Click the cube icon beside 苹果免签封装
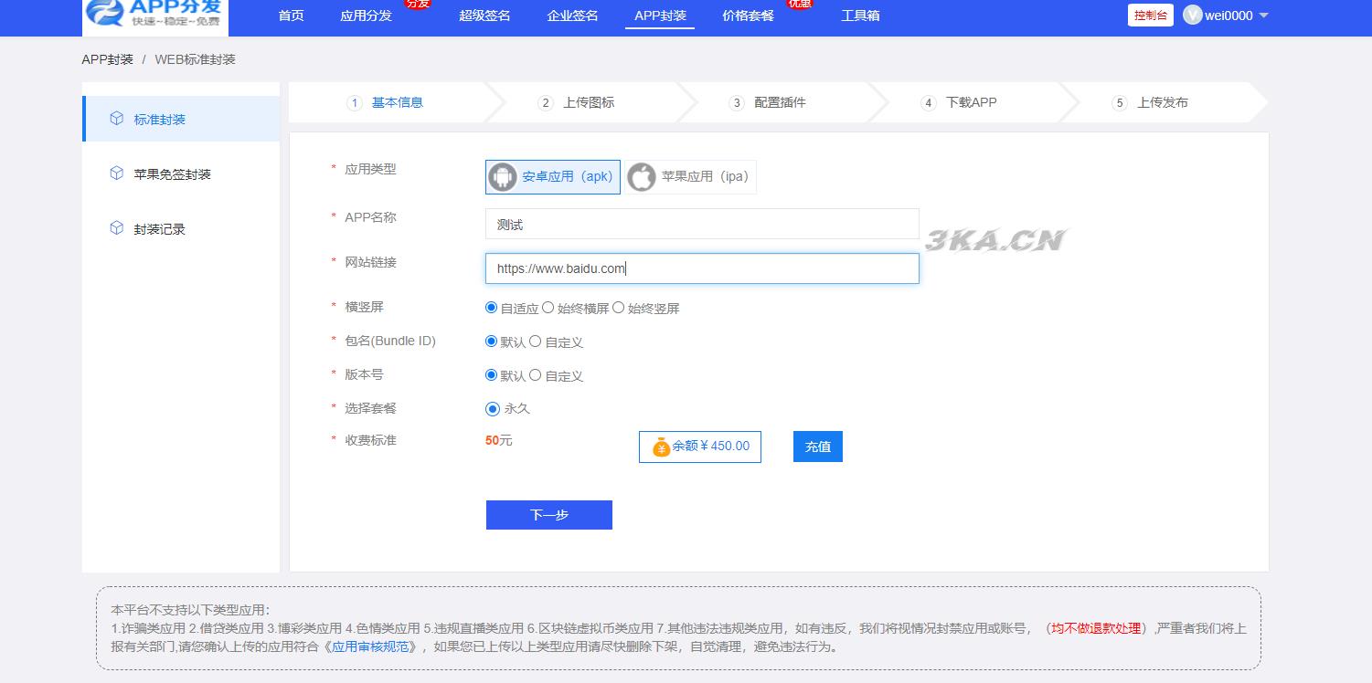1372x683 pixels. (116, 173)
